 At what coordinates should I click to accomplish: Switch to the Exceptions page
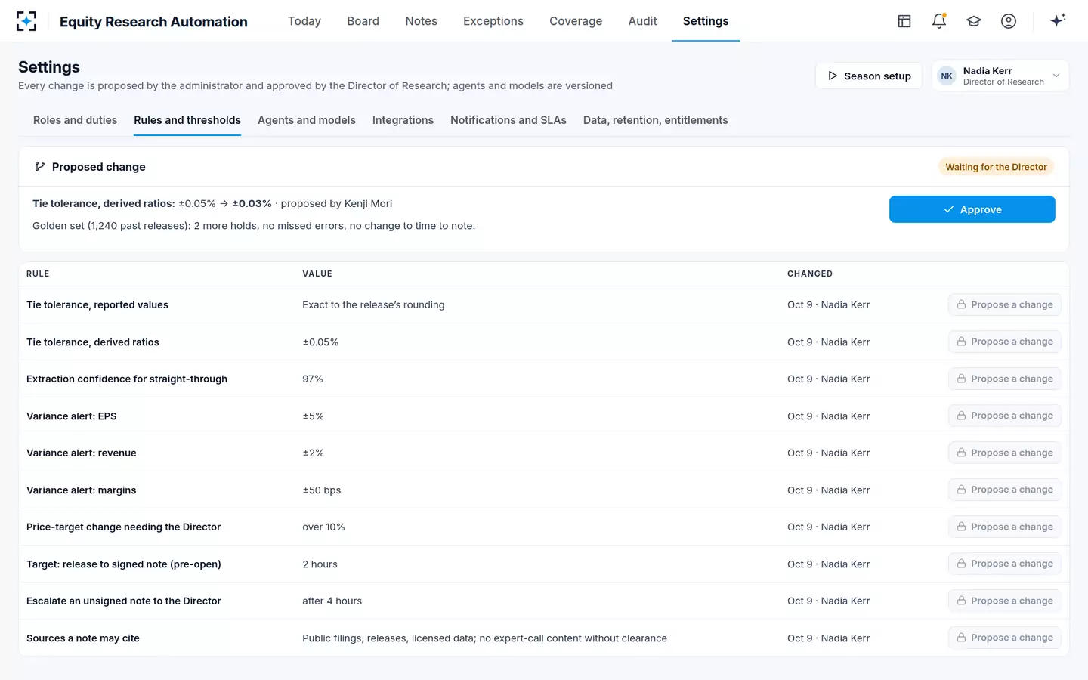[493, 21]
